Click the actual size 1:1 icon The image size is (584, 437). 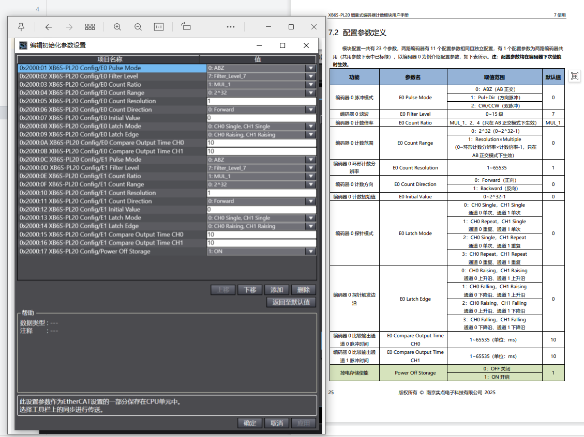coord(159,27)
